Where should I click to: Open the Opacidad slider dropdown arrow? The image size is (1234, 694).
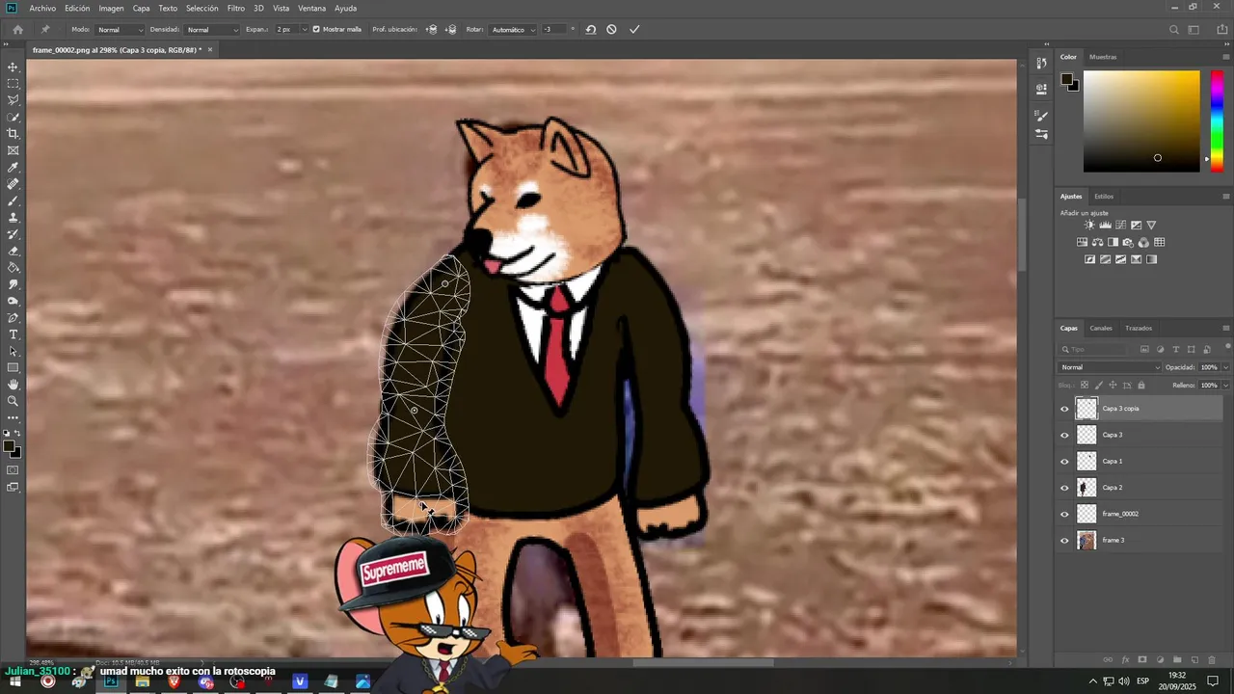click(x=1225, y=367)
